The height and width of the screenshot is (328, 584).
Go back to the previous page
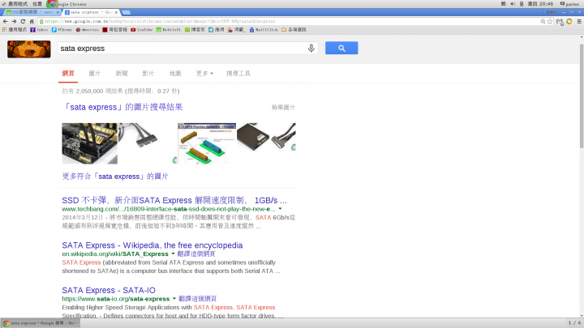(5, 22)
